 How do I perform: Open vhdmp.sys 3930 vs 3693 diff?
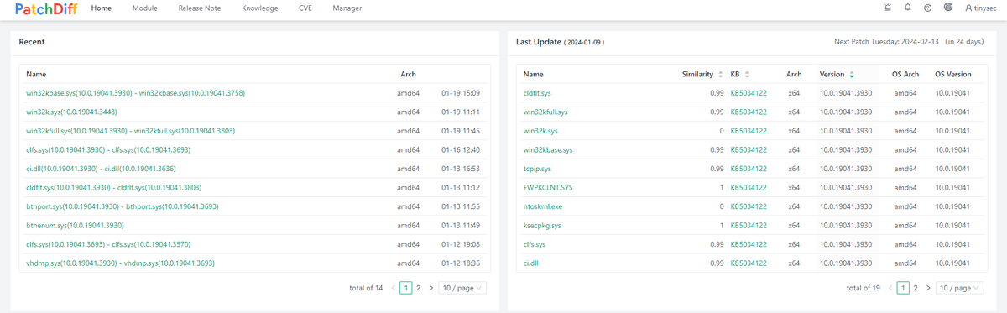pyautogui.click(x=121, y=263)
